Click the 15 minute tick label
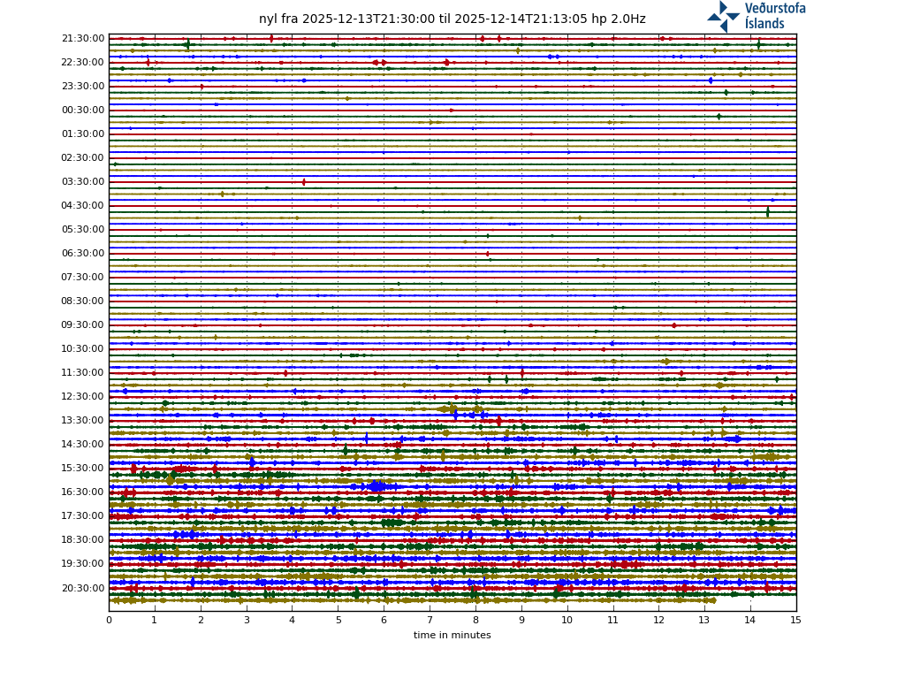 tap(795, 620)
